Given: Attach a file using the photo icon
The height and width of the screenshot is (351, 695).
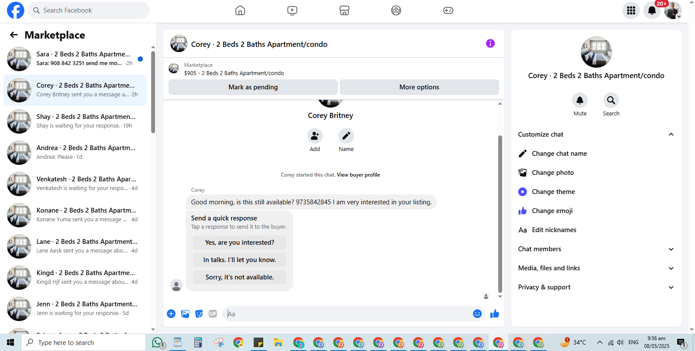Looking at the screenshot, I should 185,314.
